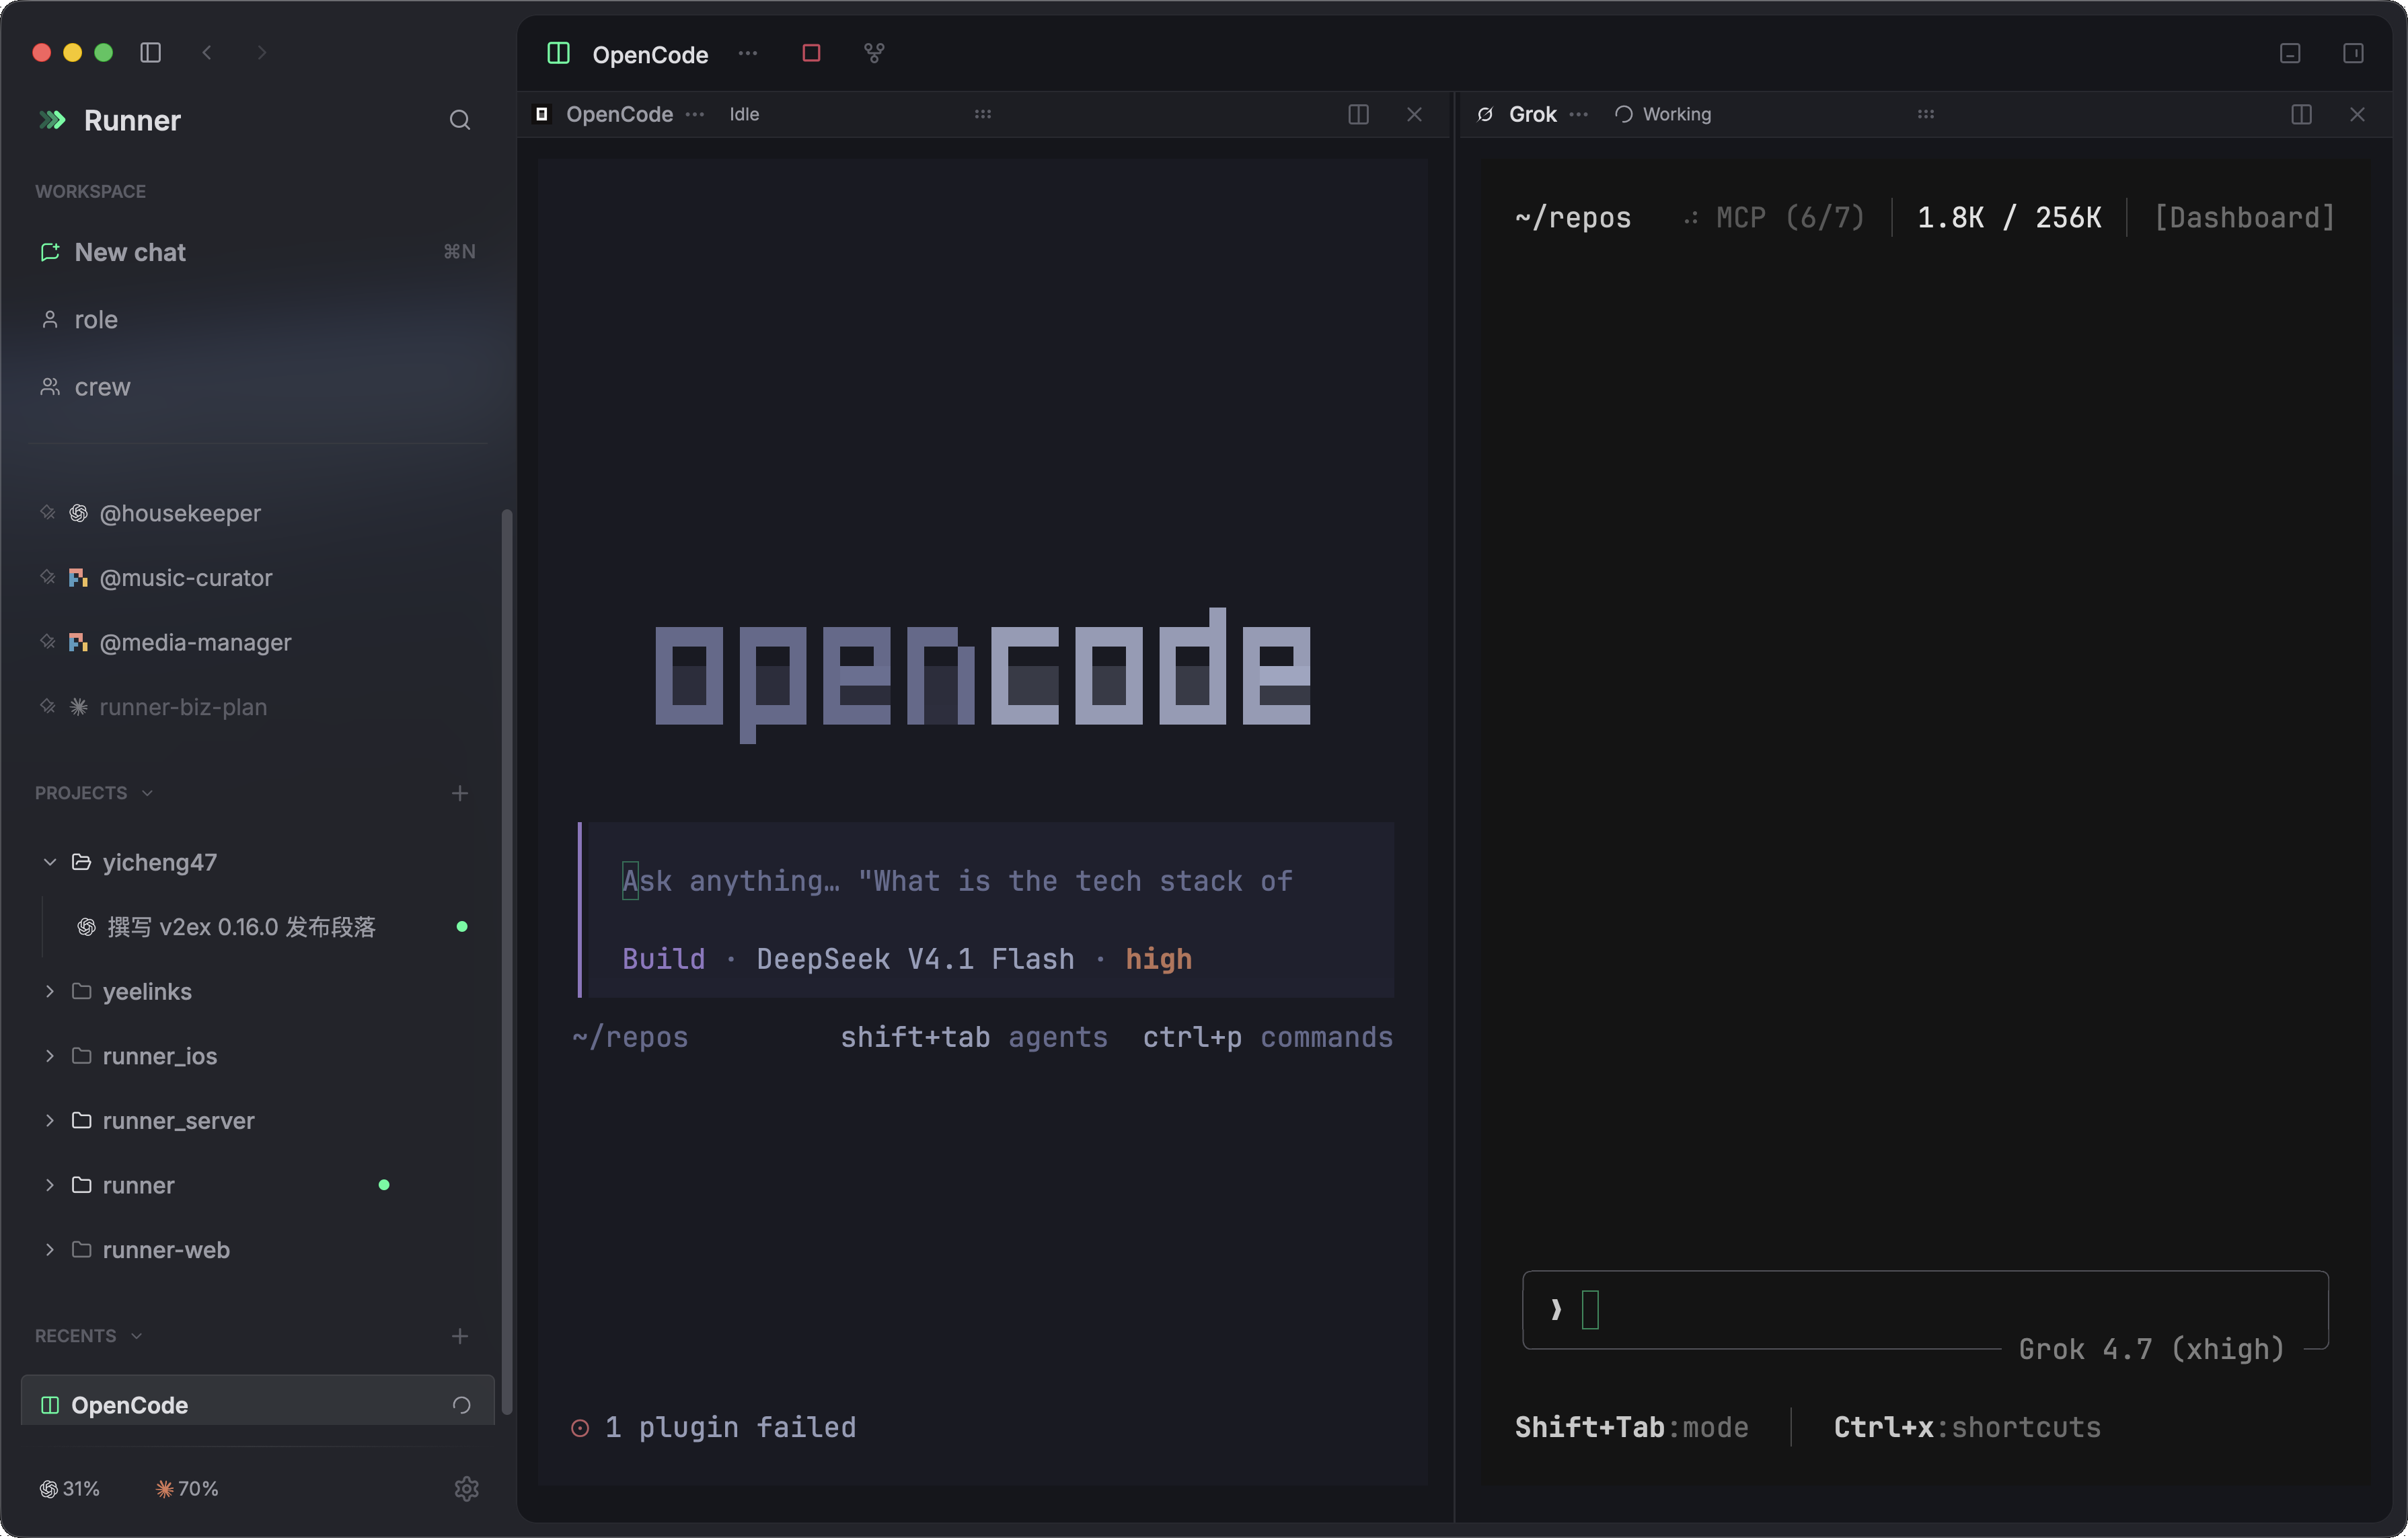Open search in Runner sidebar
The image size is (2408, 1538).
point(459,120)
